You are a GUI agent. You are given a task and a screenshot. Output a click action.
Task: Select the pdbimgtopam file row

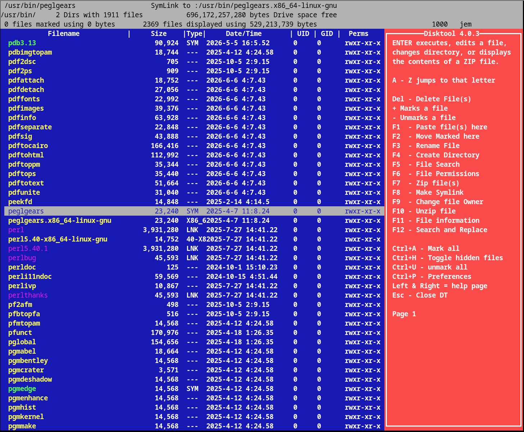click(x=194, y=52)
